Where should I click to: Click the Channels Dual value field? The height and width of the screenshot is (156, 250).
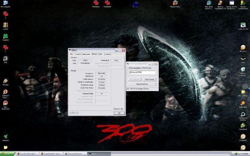point(116,60)
